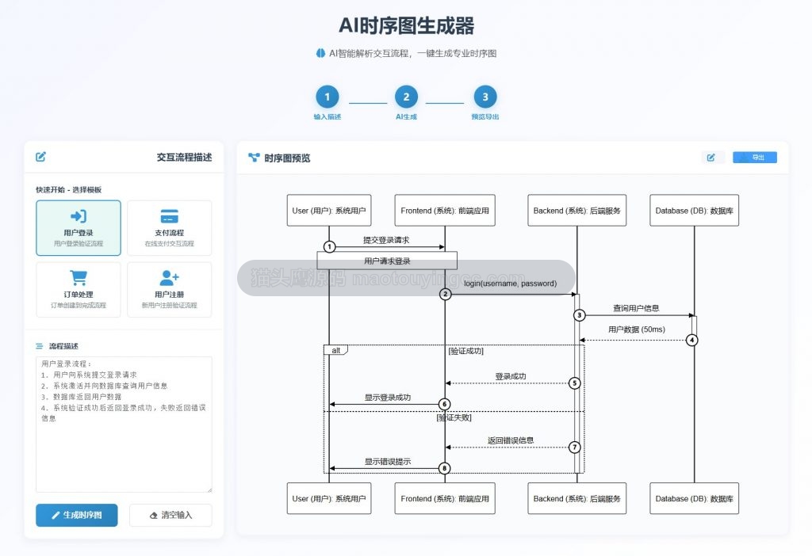Click the 显示登录成功 message label

387,398
